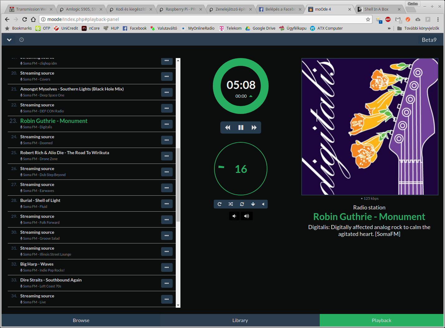The width and height of the screenshot is (445, 328).
Task: Click browser home icon
Action: [x=33, y=19]
